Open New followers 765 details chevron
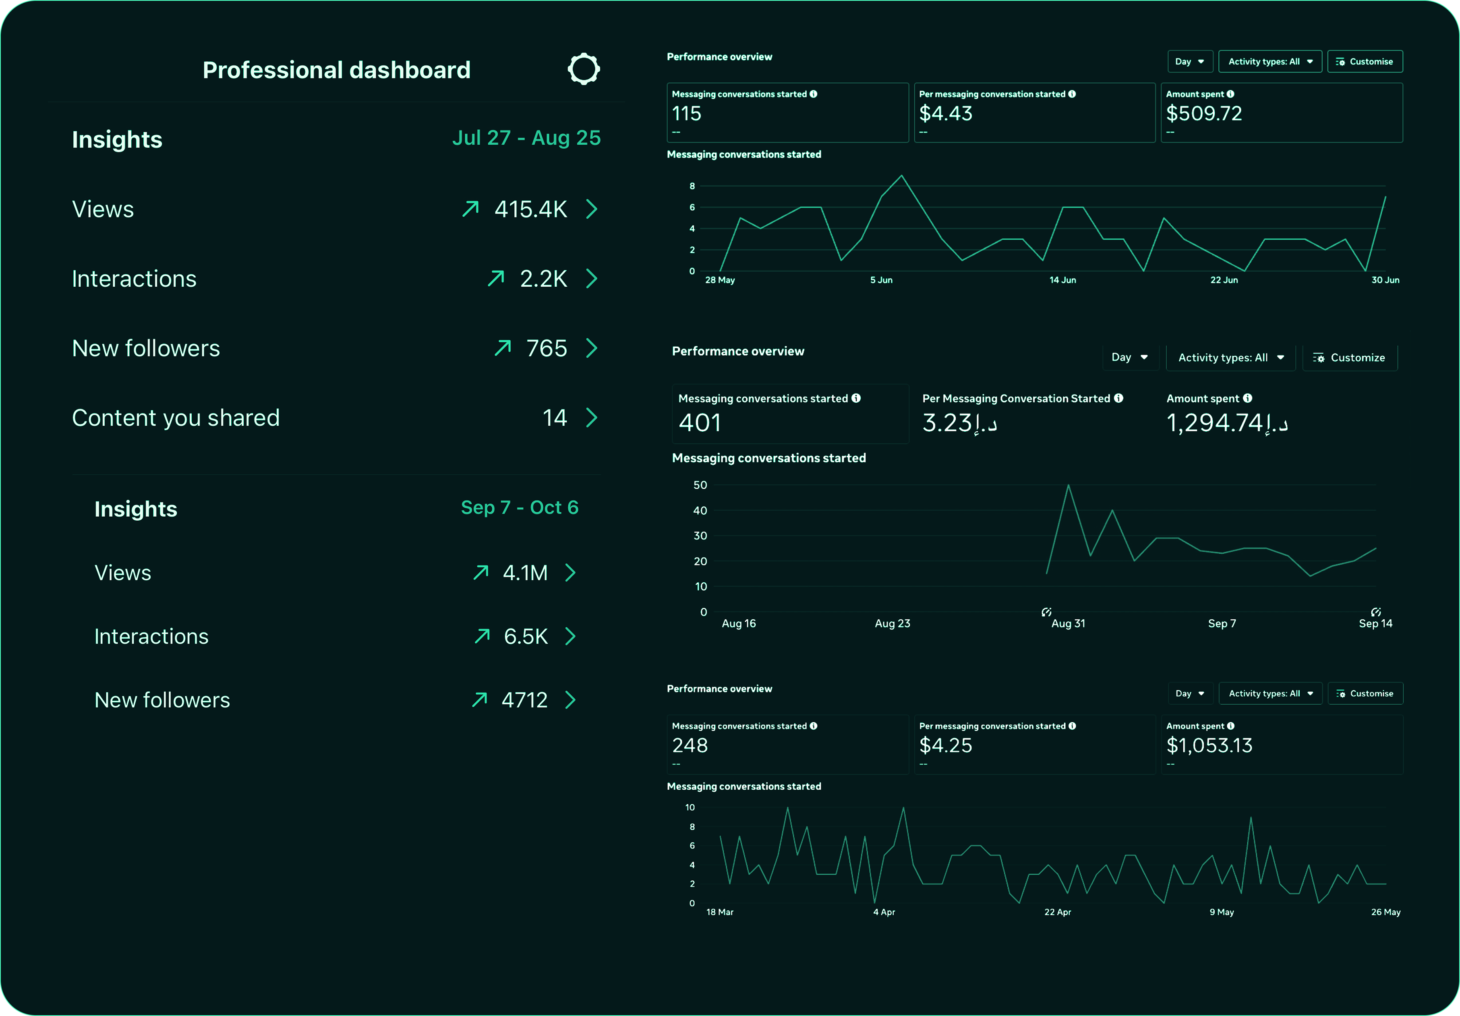The width and height of the screenshot is (1460, 1016). coord(591,348)
